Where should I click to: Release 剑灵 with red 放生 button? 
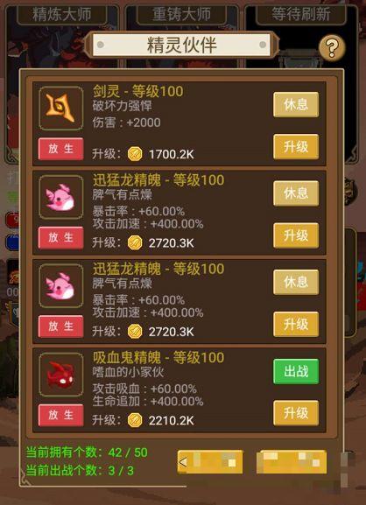(61, 149)
